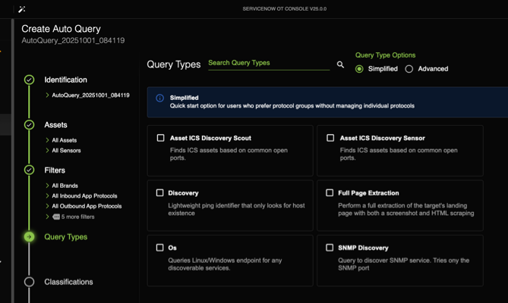Click the search magnifier icon
Viewport: 508px width, 303px height.
pyautogui.click(x=340, y=64)
